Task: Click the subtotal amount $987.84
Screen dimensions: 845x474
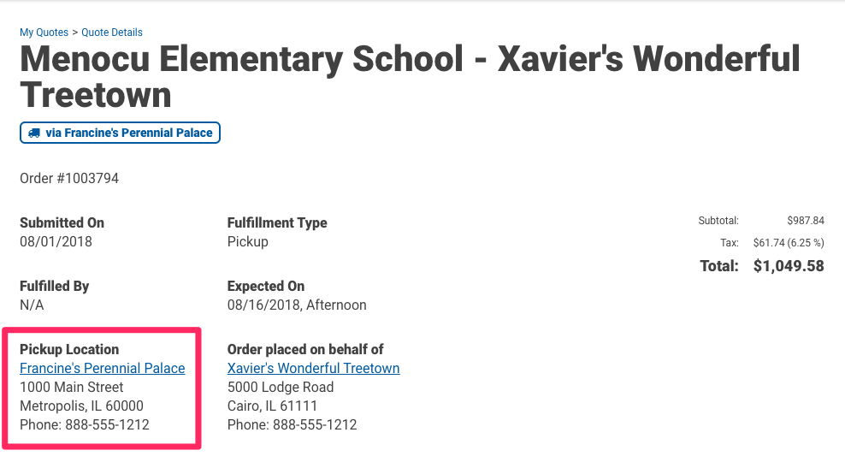Action: (x=806, y=221)
